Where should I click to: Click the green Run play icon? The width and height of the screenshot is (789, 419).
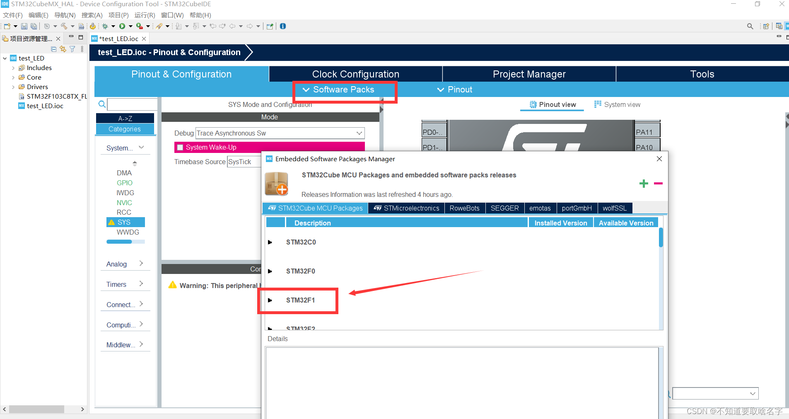[x=122, y=26]
